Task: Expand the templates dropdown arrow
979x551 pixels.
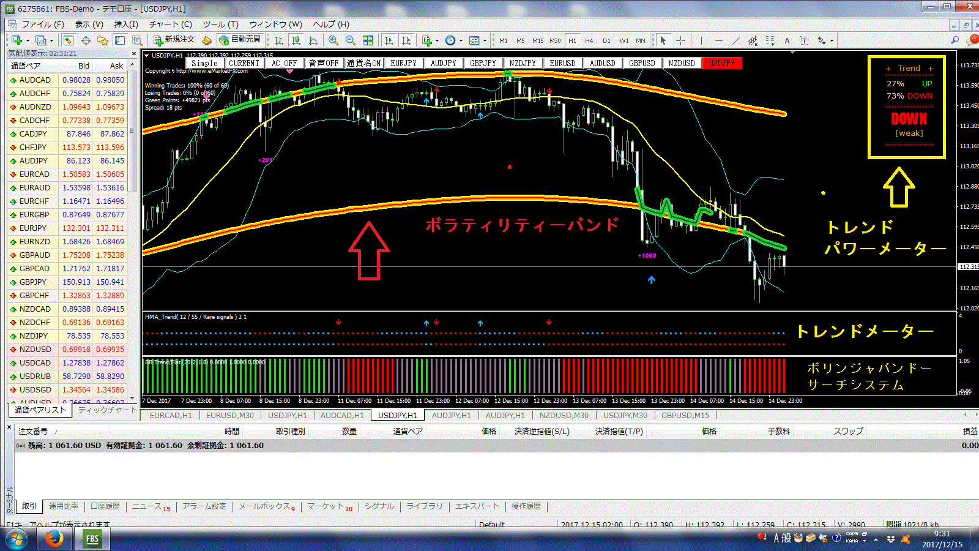Action: [485, 41]
